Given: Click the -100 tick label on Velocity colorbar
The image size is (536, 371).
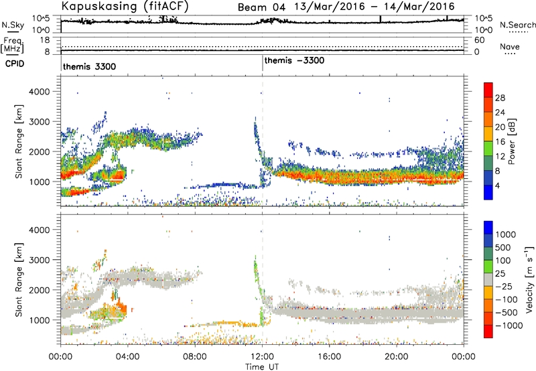Looking at the screenshot, I should 507,299.
